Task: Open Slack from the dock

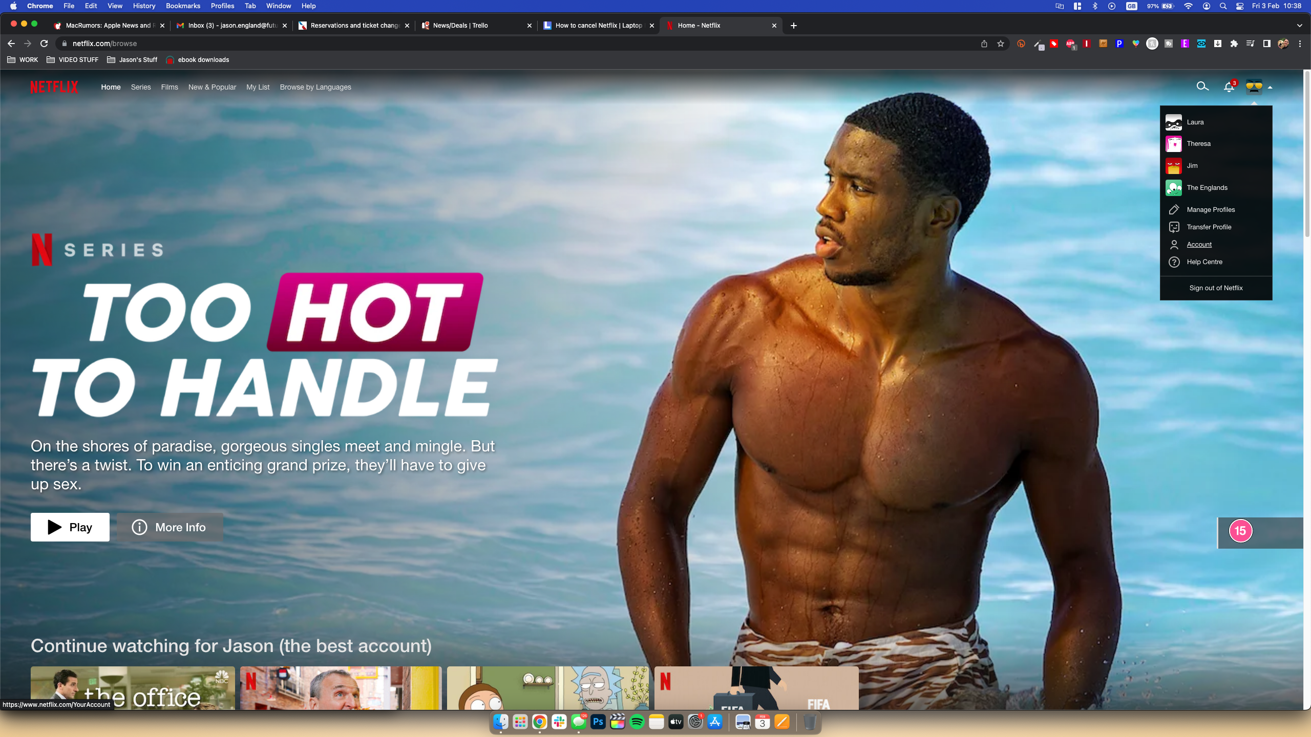Action: tap(559, 722)
